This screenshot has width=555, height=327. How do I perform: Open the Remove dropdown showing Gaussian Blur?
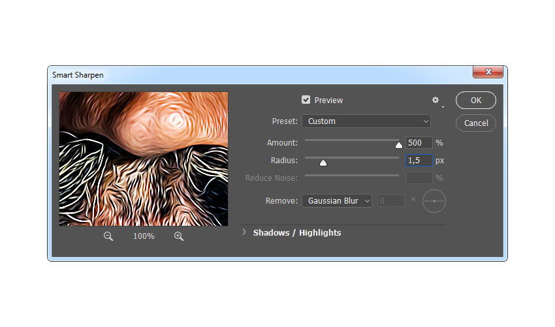(337, 200)
